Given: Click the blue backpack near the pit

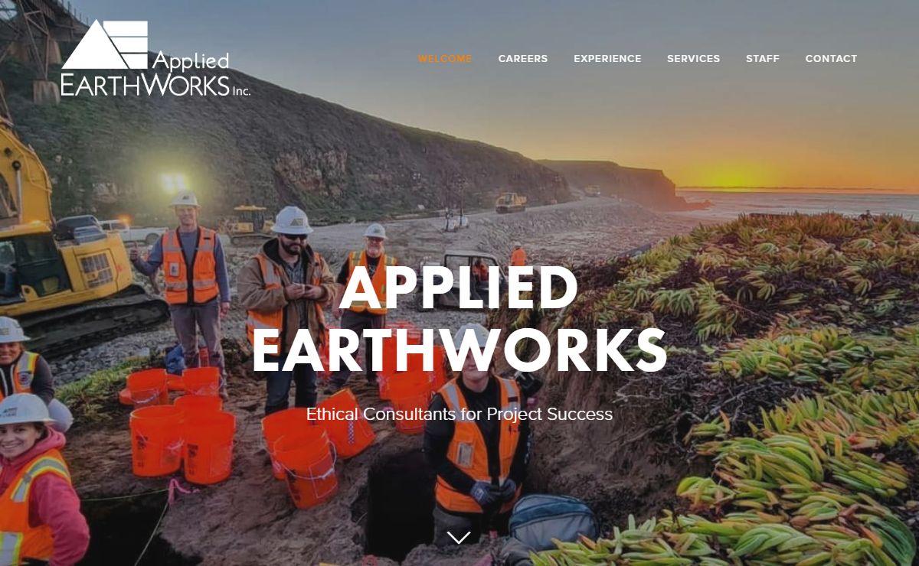Looking at the screenshot, I should coord(553,520).
